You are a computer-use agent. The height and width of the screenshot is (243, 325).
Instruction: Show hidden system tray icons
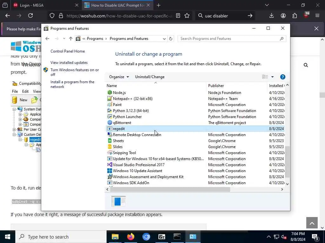[x=269, y=237]
